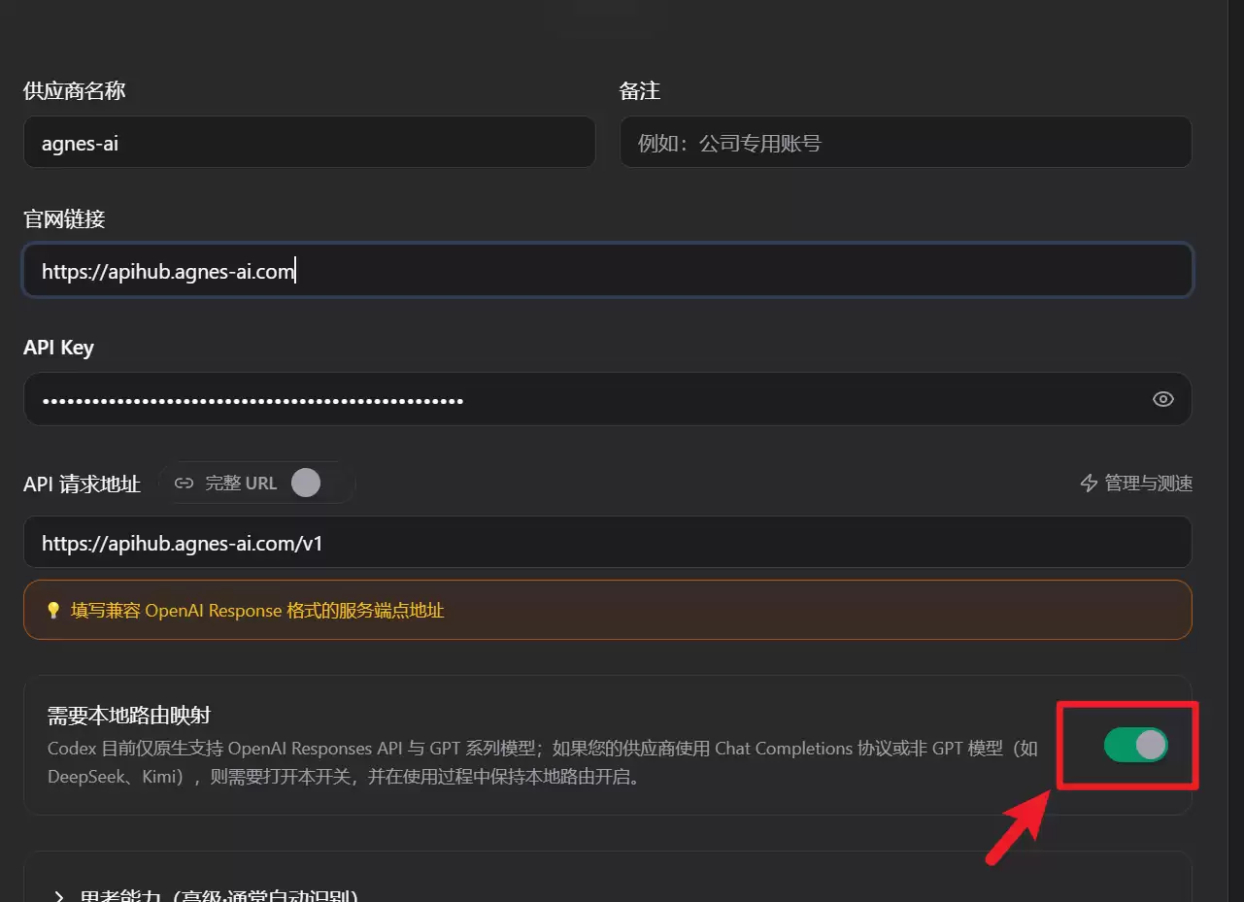The image size is (1244, 902).
Task: Open 管理与测速
Action: point(1136,483)
